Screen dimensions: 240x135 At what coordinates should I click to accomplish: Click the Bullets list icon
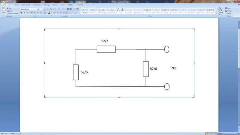[x=55, y=9]
